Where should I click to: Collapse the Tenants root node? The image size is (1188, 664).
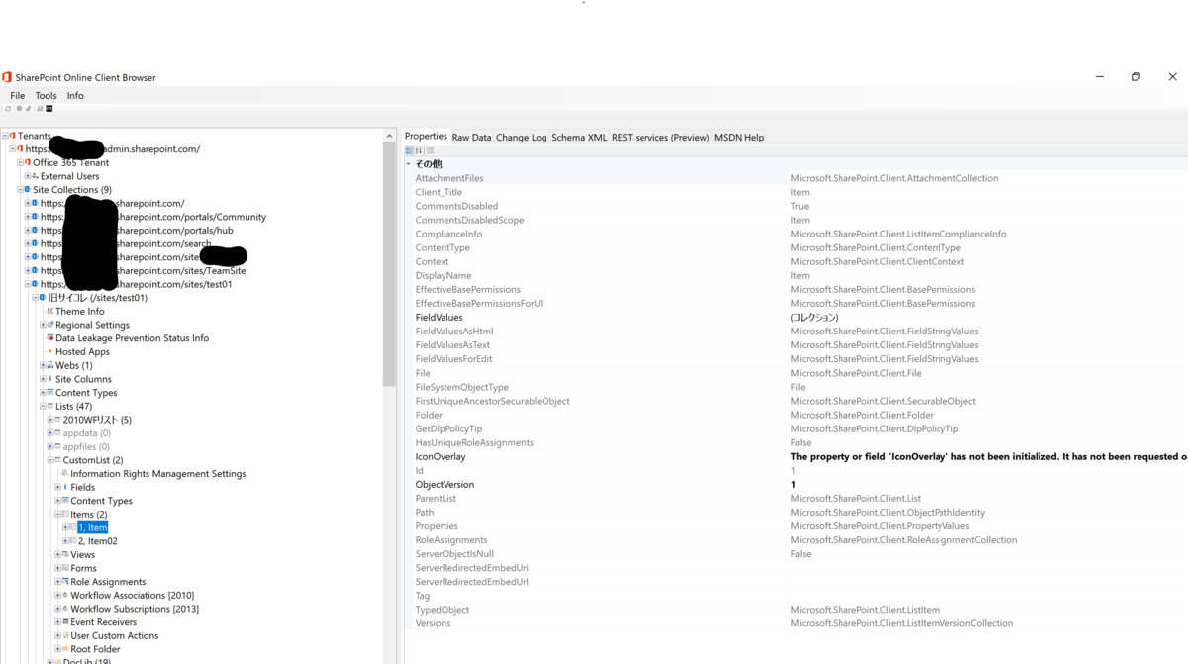coord(5,136)
